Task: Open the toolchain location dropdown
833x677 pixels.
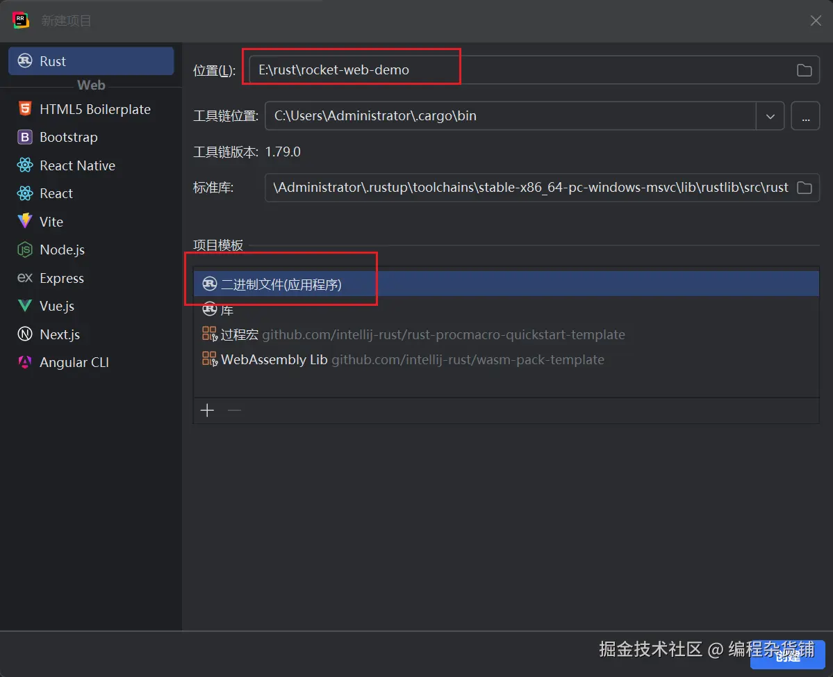Action: click(x=770, y=116)
